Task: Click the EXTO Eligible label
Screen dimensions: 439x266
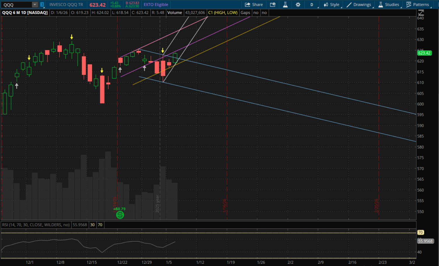Action: point(156,5)
